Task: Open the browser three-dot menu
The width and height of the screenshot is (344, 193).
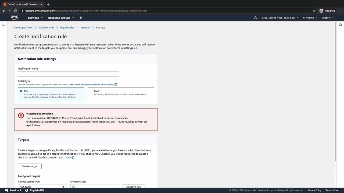Action: [340, 11]
